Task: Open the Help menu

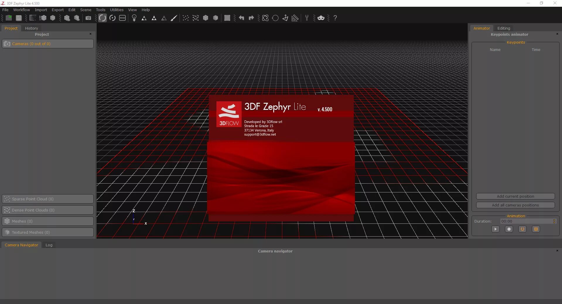Action: pos(146,10)
